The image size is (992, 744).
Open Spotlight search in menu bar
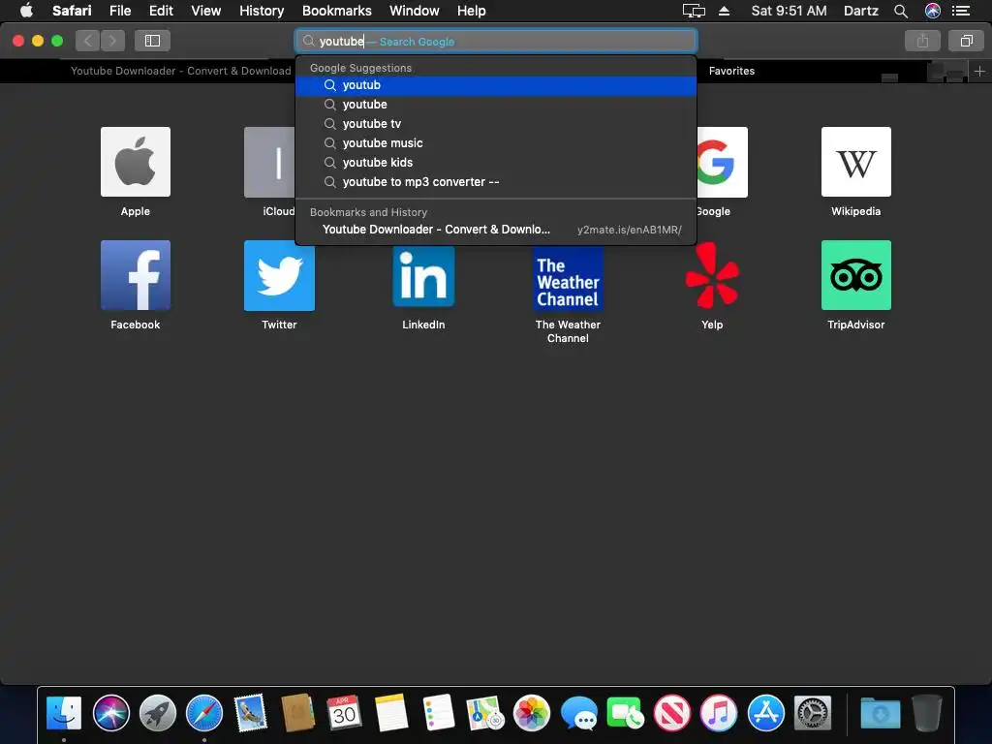(x=901, y=11)
